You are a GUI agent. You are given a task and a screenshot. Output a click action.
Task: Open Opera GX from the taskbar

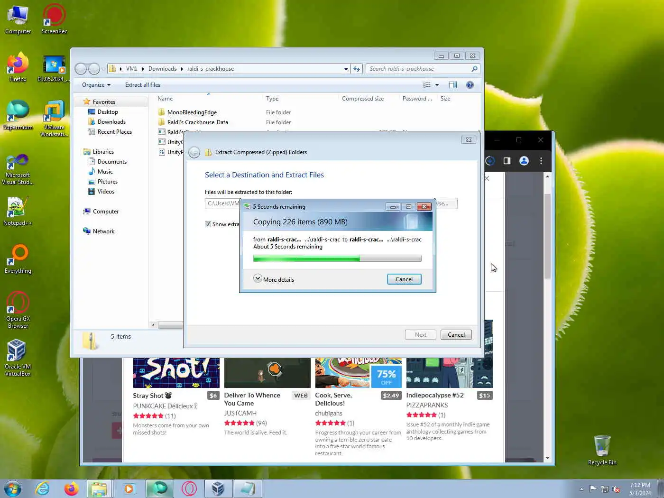[189, 489]
